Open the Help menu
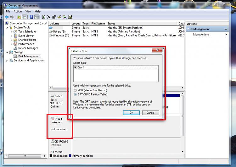 (x=38, y=11)
